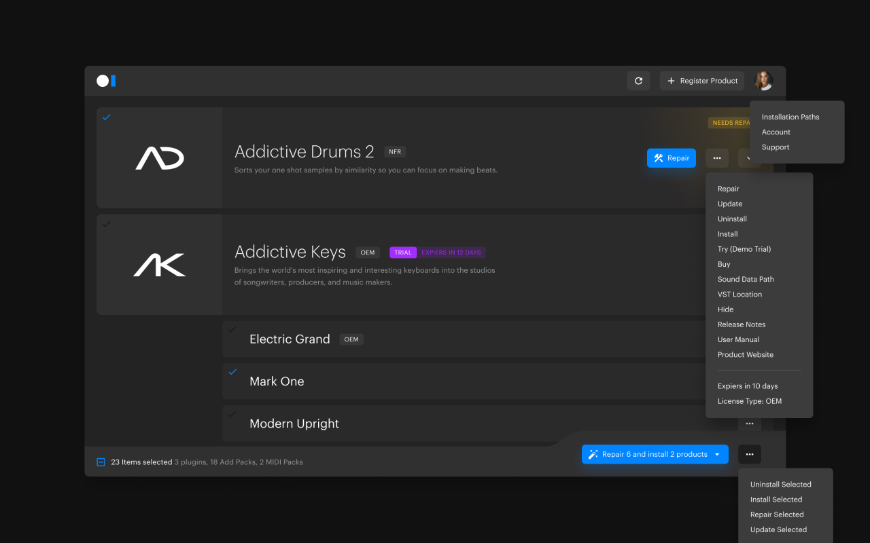Screen dimensions: 870x543
Task: Click the Addictive Keys AK logo thumbnail
Action: (159, 265)
